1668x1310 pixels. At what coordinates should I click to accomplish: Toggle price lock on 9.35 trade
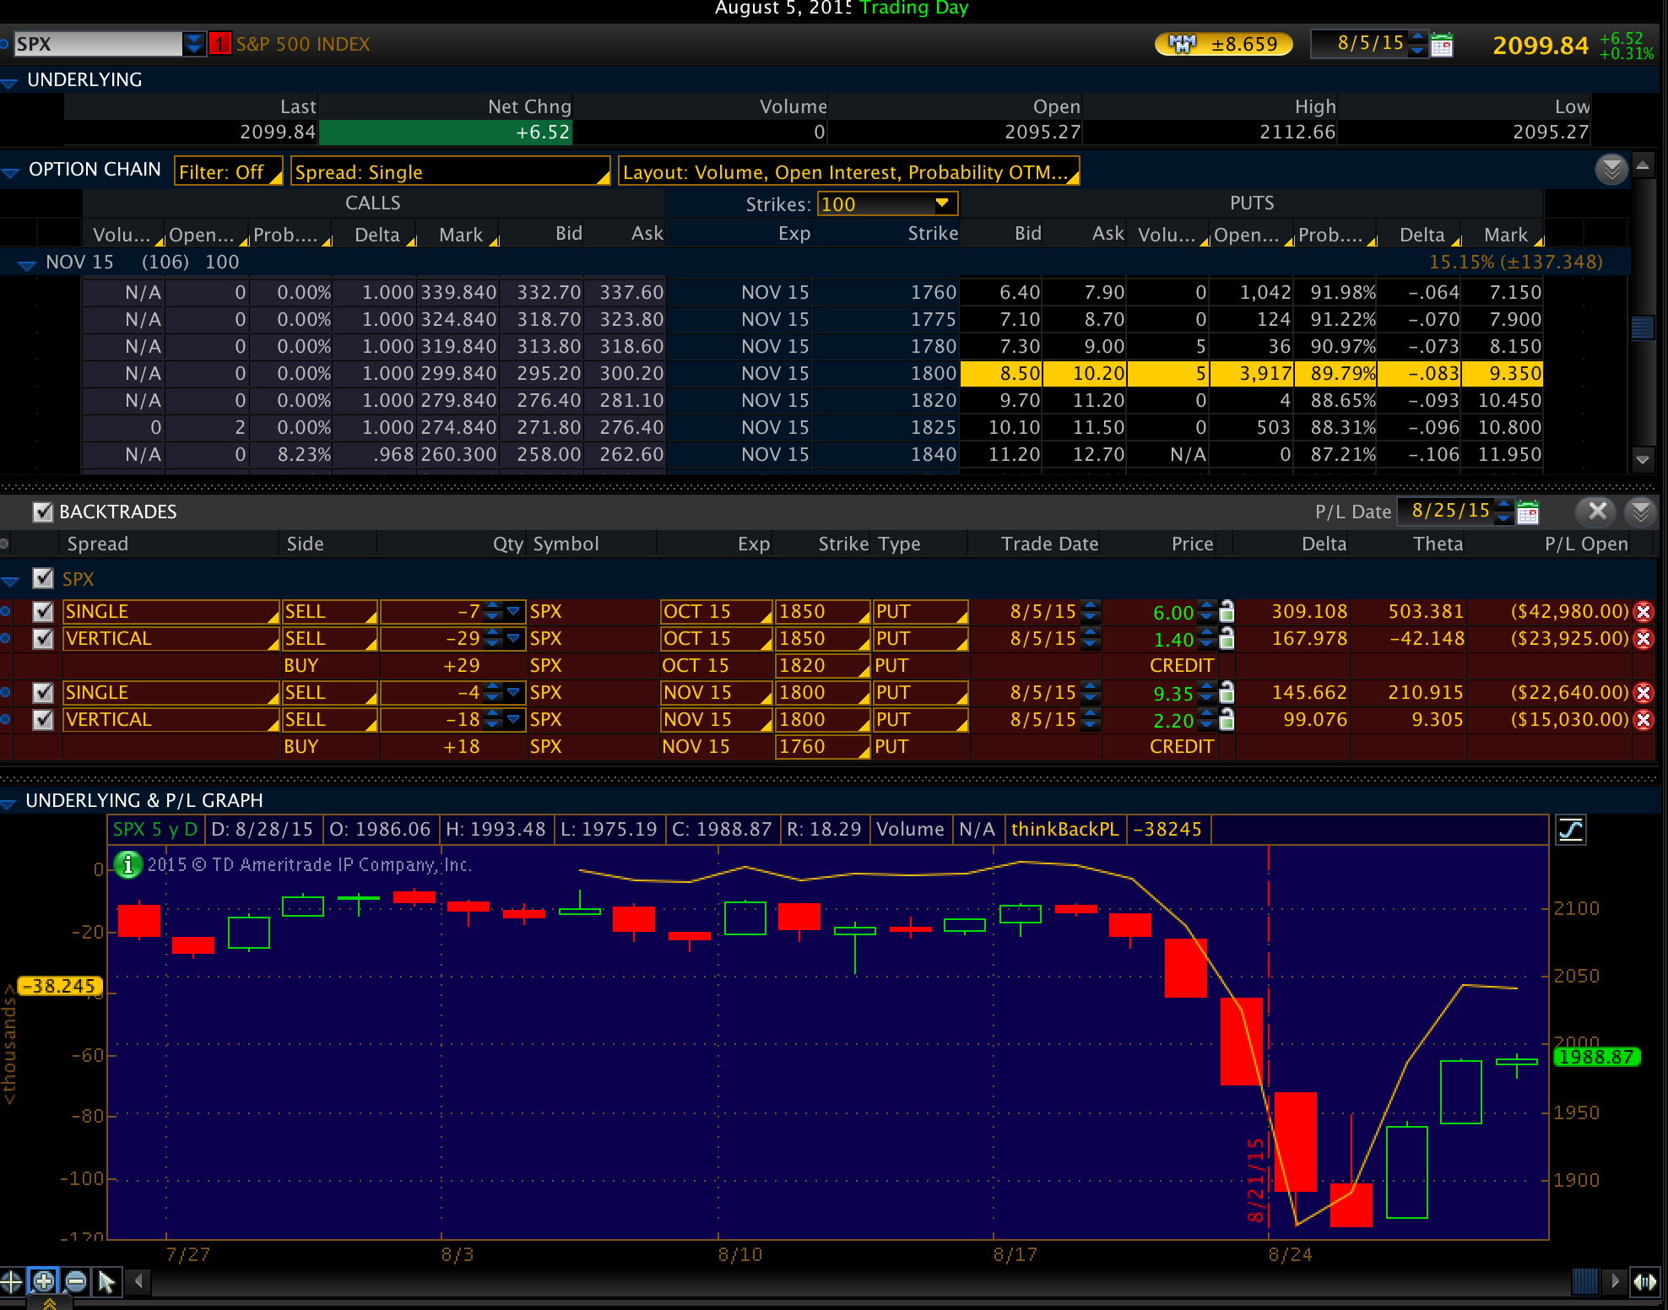(x=1227, y=692)
